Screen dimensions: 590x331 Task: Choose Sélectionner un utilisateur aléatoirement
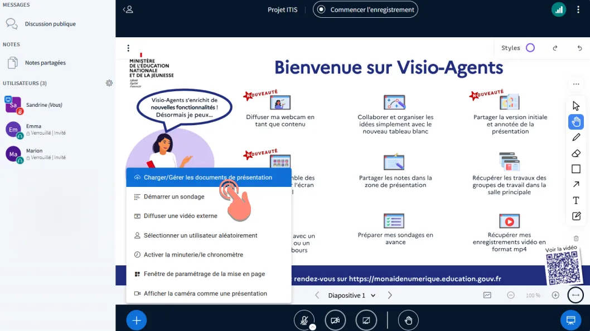tap(209, 235)
